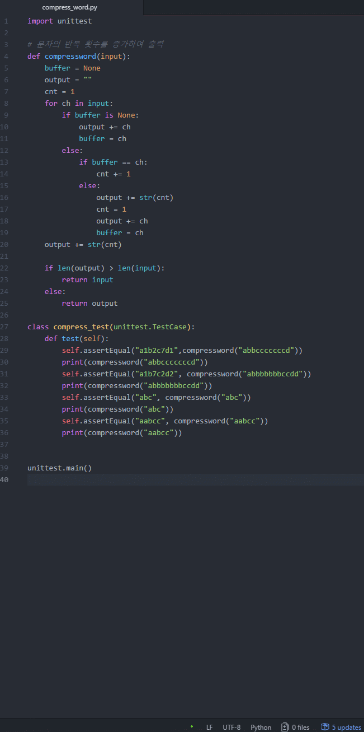Click line number 1 in gutter
364x732 pixels.
(6, 21)
